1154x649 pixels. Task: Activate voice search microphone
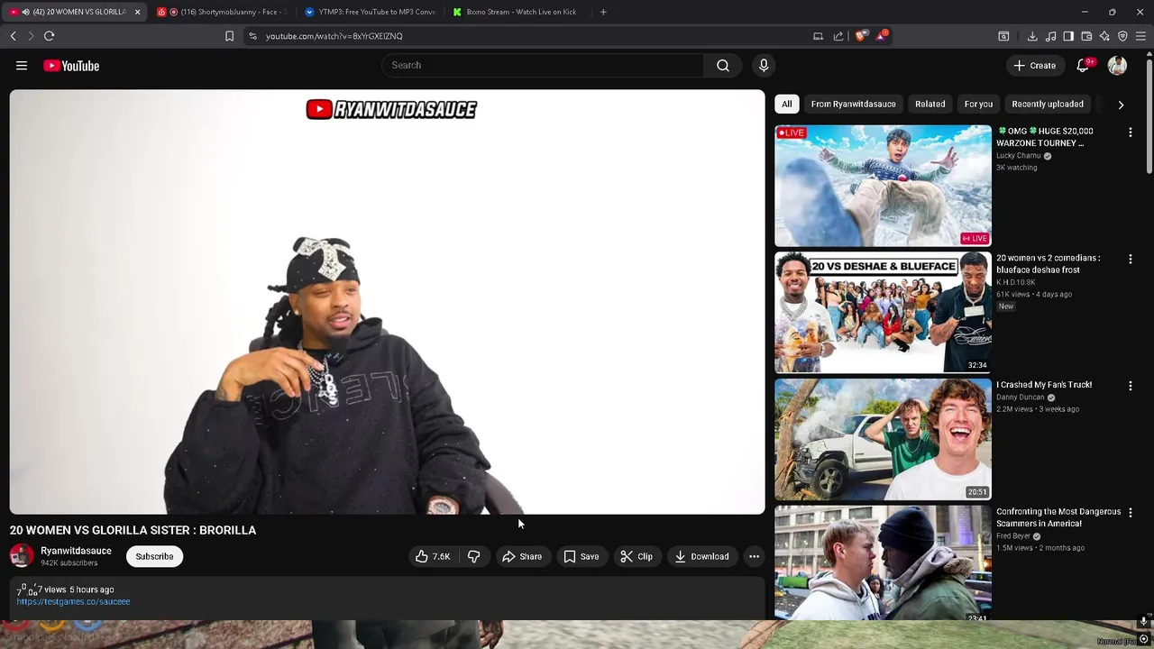764,66
